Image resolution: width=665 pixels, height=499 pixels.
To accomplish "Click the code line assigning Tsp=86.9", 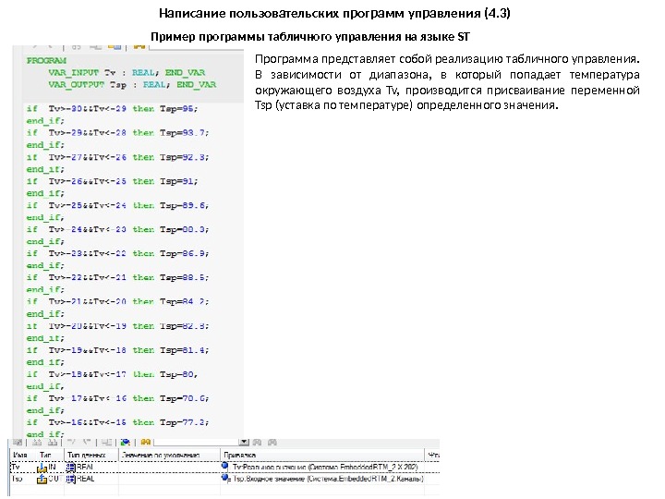I will [117, 253].
